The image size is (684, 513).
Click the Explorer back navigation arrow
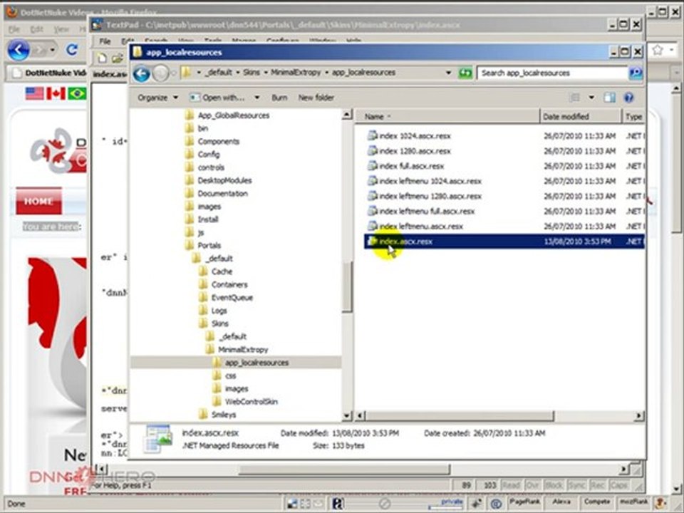[141, 73]
